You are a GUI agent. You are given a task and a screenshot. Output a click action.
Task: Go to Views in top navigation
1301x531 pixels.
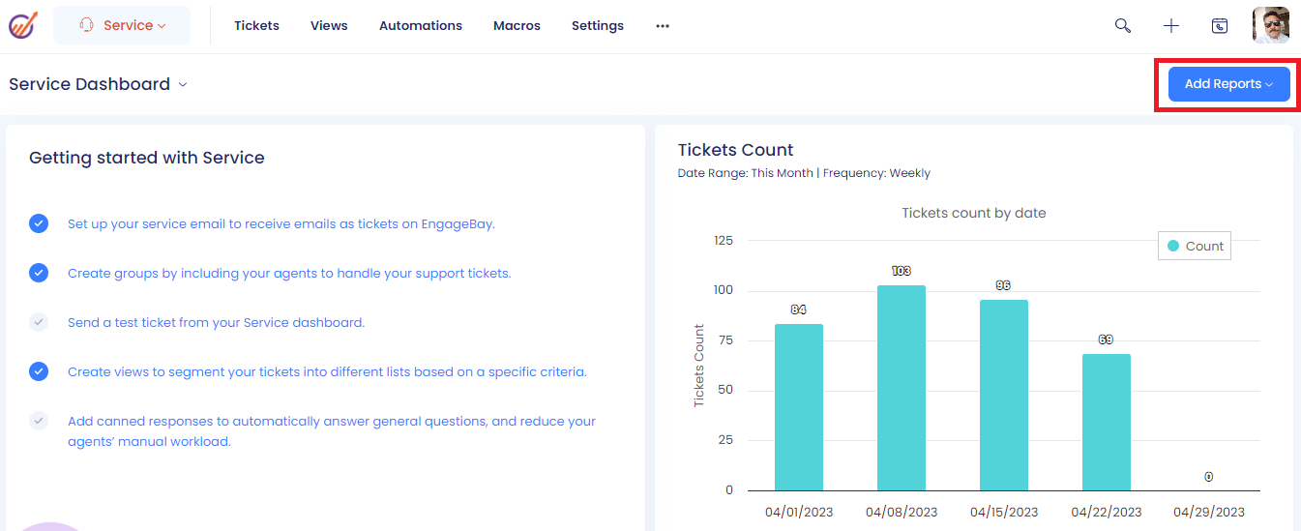(329, 26)
